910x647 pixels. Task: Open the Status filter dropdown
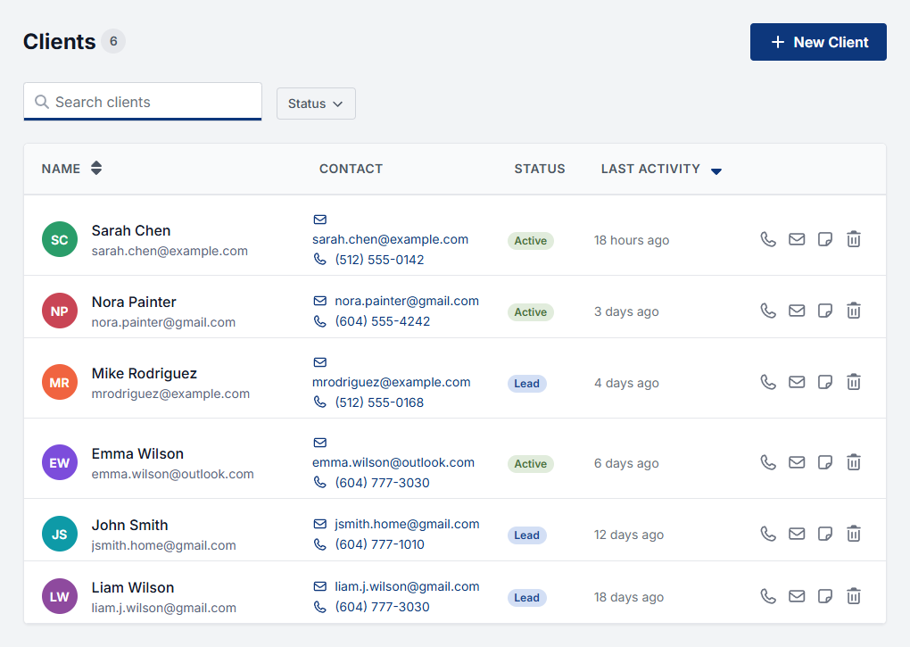(316, 104)
